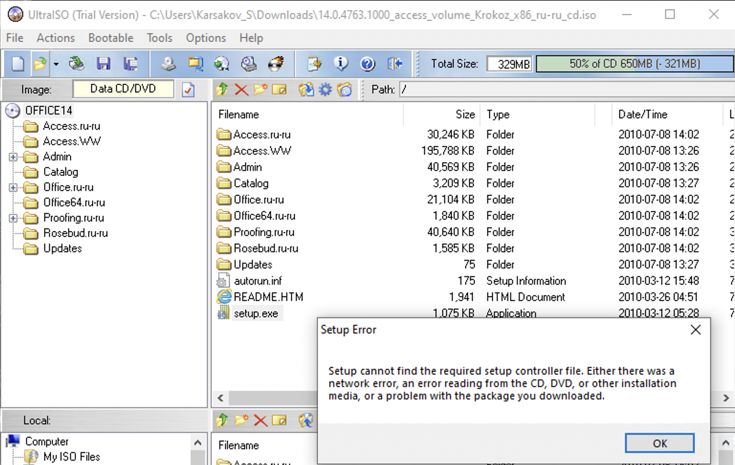Click the Save floppy disk icon
Screen dimensions: 735x465
[x=103, y=64]
